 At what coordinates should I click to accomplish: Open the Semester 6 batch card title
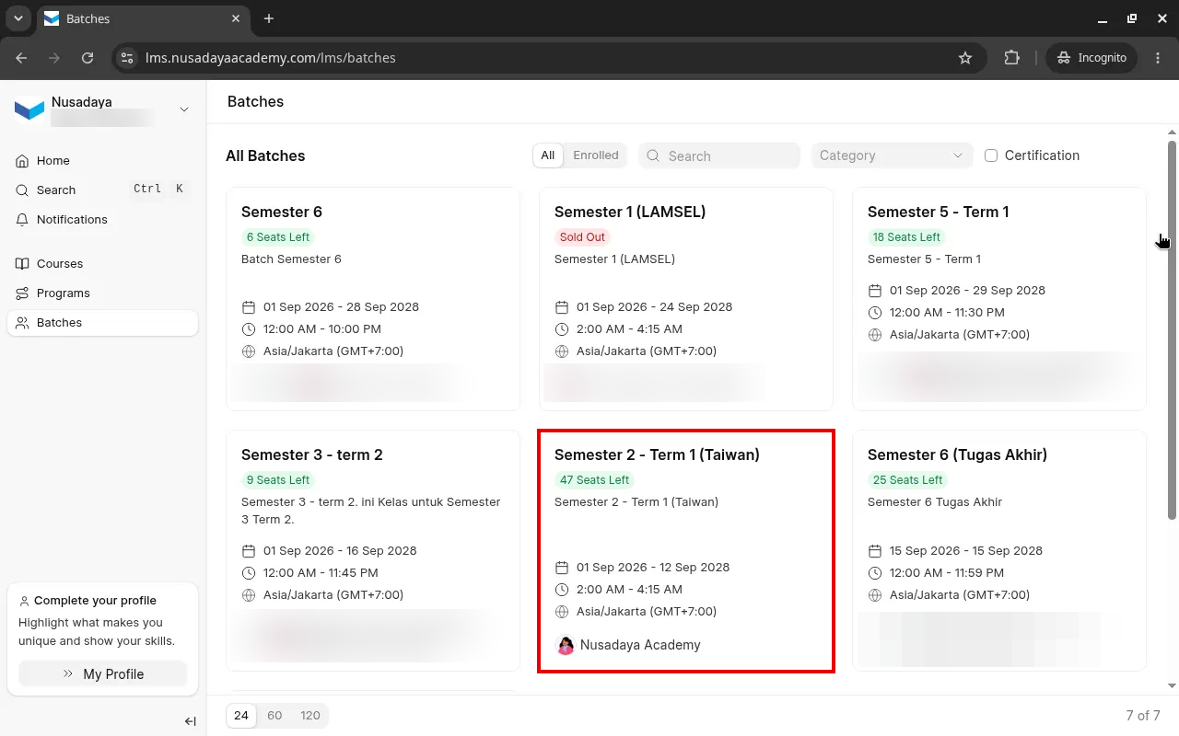tap(282, 212)
